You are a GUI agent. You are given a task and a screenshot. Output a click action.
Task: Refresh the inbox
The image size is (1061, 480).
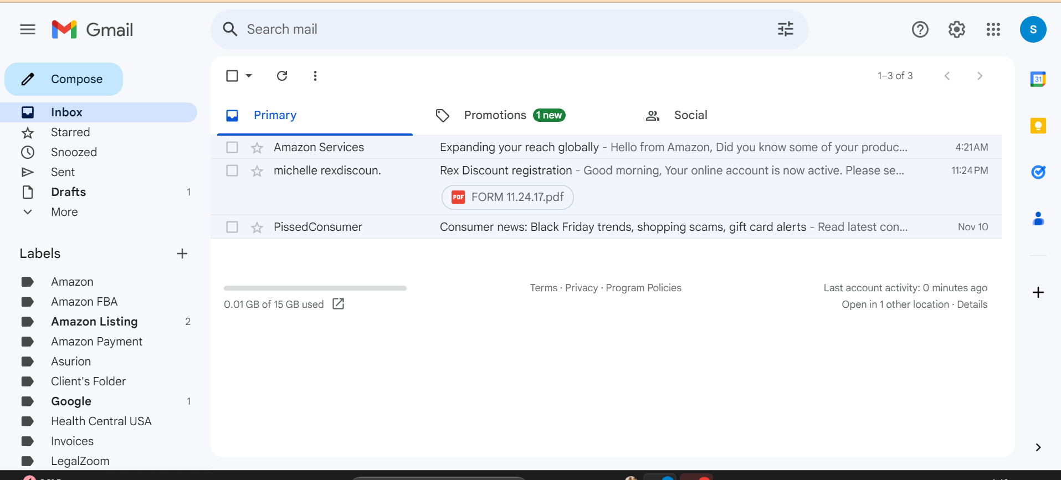(282, 76)
